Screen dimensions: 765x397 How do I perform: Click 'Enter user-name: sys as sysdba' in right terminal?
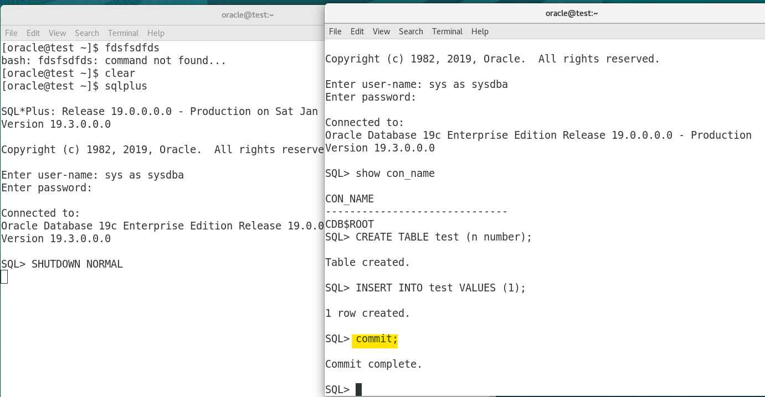point(417,85)
